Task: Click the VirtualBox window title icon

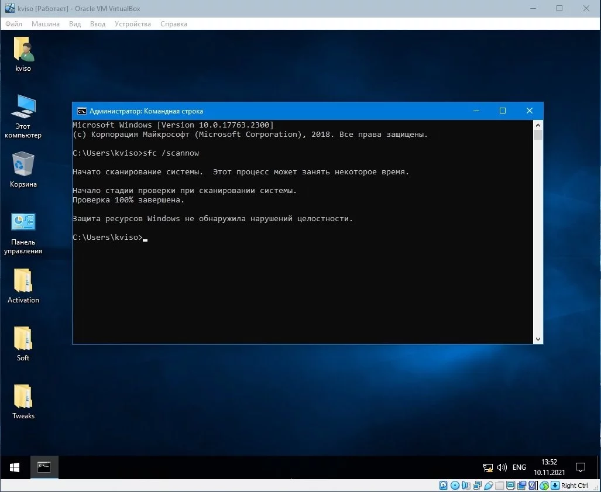Action: (9, 8)
